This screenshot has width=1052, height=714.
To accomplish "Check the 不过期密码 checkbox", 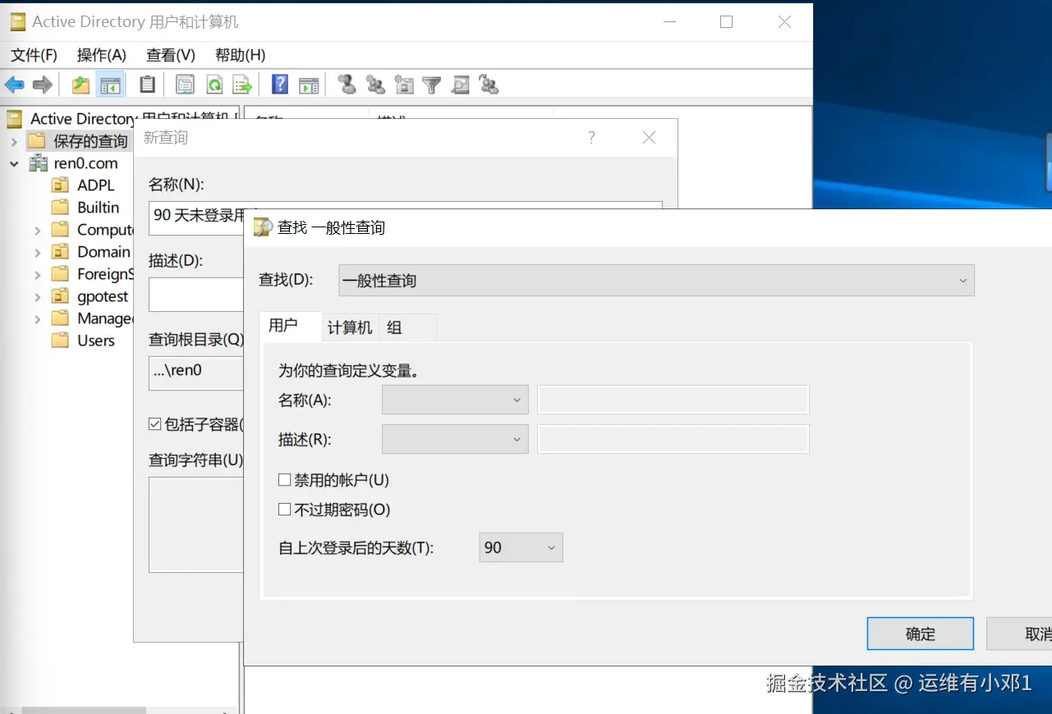I will pyautogui.click(x=285, y=510).
